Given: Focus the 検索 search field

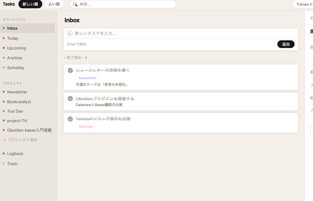Looking at the screenshot, I should coord(123,4).
